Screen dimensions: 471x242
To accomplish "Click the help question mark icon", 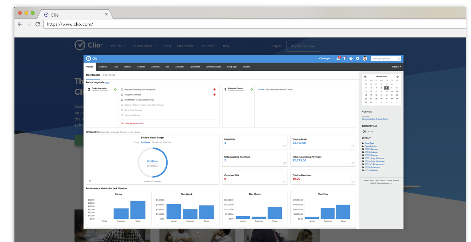I will point(351,58).
